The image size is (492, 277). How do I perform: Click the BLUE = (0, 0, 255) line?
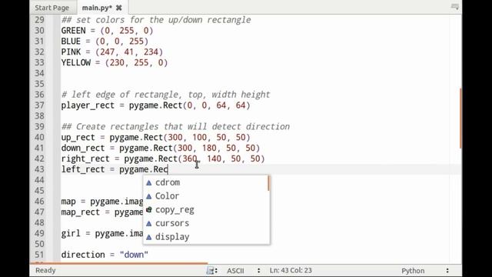click(105, 41)
